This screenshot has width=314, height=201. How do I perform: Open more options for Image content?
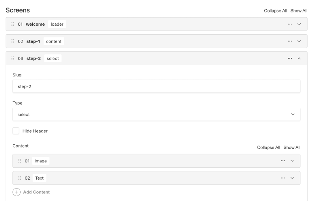pyautogui.click(x=283, y=161)
